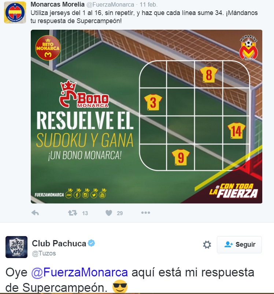Click the @FuerzaMonarca mention in Pachuca's reply
Viewport: 274px width, 294px height.
click(x=79, y=272)
